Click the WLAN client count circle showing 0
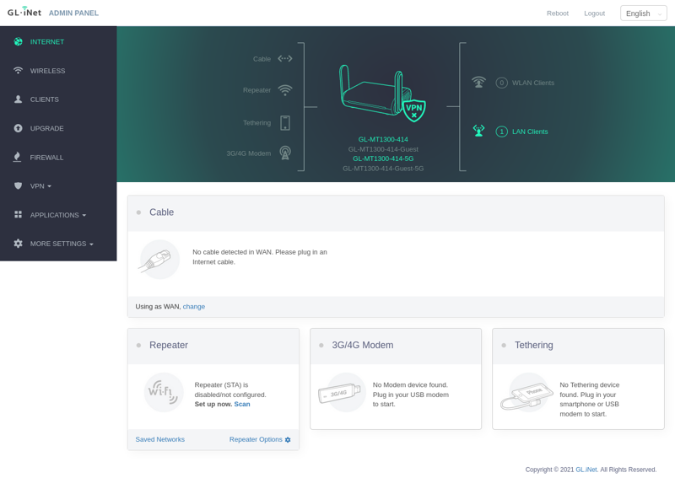The height and width of the screenshot is (478, 675). pyautogui.click(x=501, y=83)
